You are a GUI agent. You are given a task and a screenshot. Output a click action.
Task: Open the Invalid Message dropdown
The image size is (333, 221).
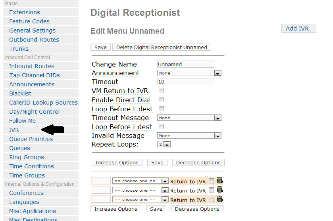click(189, 135)
